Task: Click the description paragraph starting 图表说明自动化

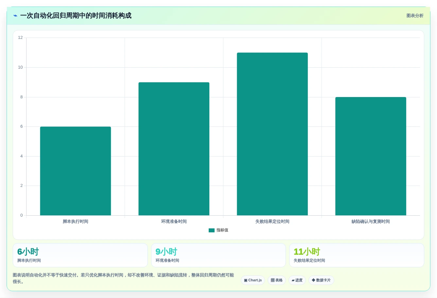Action: 123,278
